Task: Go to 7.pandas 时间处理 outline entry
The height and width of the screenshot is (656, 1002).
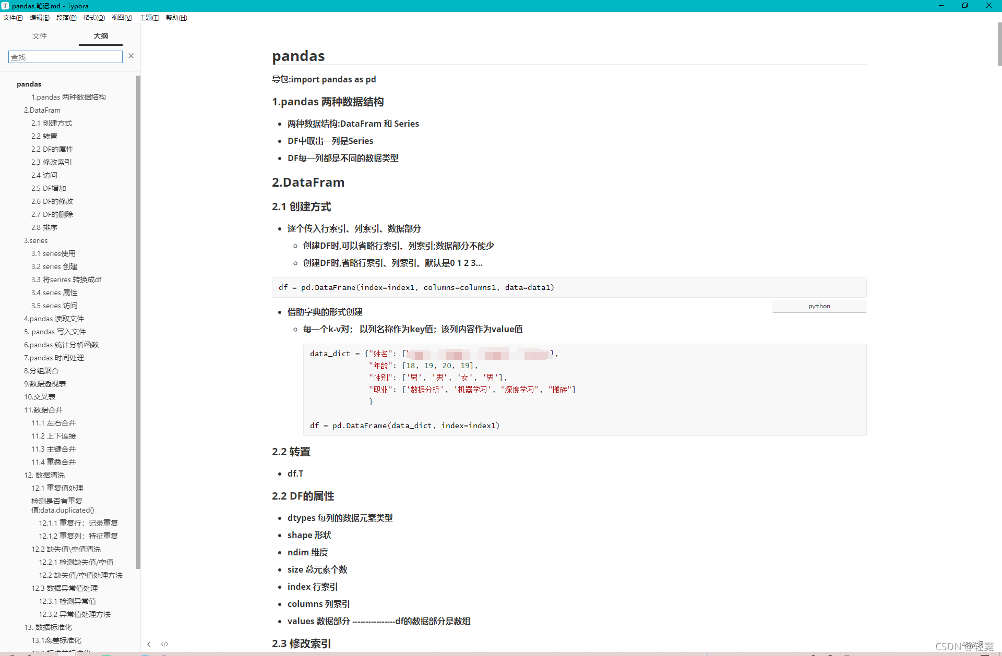Action: click(x=54, y=358)
